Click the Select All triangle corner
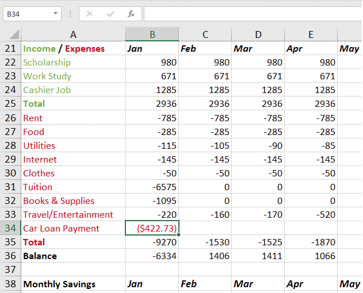The image size is (363, 293). pyautogui.click(x=14, y=34)
